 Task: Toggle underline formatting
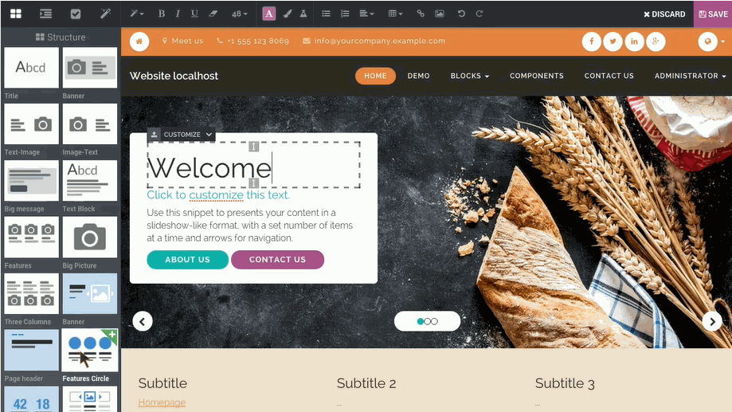194,14
